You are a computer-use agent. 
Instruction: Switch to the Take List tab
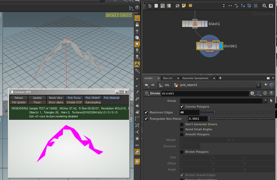(167, 78)
